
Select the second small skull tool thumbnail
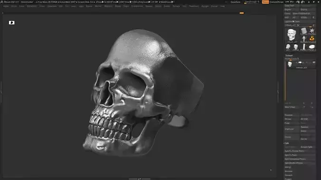296,47
